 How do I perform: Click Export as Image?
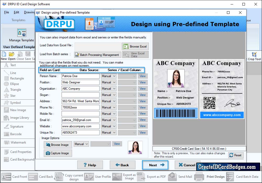coord(124,177)
